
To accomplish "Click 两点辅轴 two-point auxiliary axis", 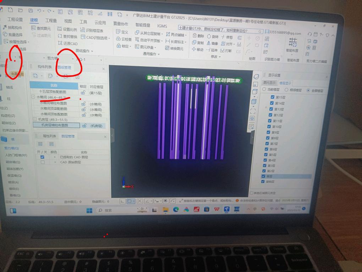I will click(x=175, y=35).
